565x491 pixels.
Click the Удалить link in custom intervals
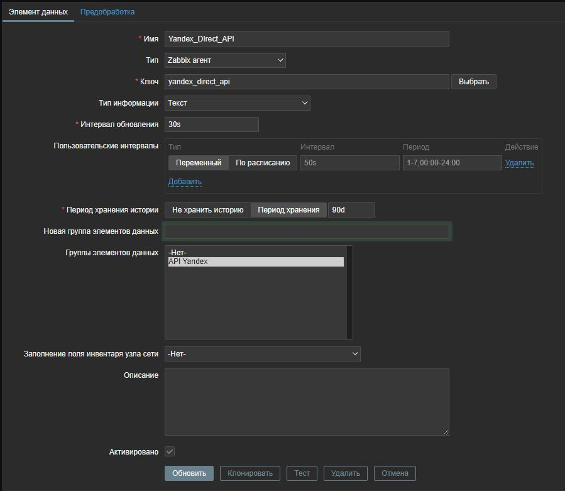(519, 163)
